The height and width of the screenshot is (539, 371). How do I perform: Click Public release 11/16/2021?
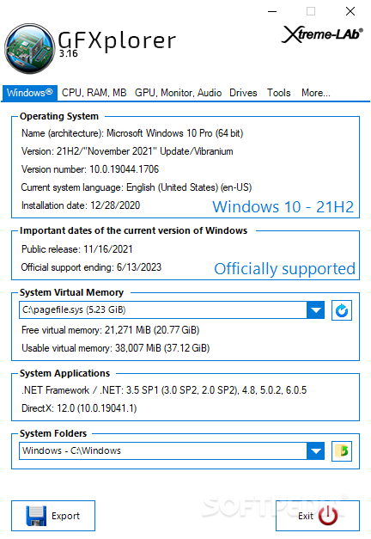pyautogui.click(x=77, y=249)
